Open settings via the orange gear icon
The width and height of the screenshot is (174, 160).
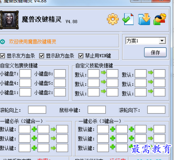[113, 19]
